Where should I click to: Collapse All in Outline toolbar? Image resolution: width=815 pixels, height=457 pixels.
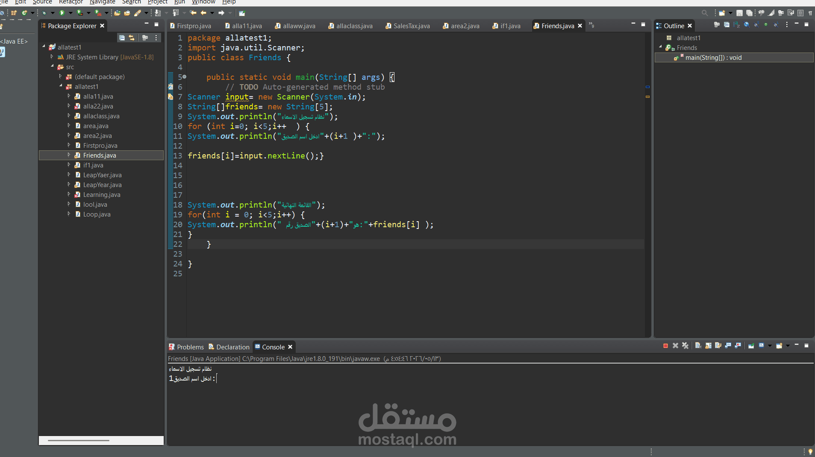point(727,25)
